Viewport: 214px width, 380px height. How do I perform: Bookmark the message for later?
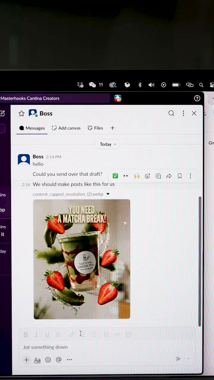(180, 176)
